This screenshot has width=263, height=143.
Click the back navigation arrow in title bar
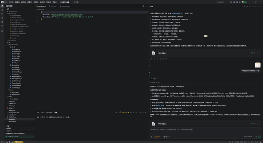point(224,2)
